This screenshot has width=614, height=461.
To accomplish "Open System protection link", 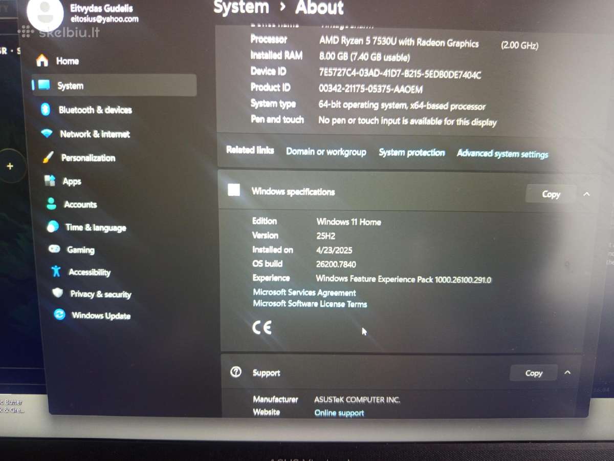I will click(x=412, y=153).
